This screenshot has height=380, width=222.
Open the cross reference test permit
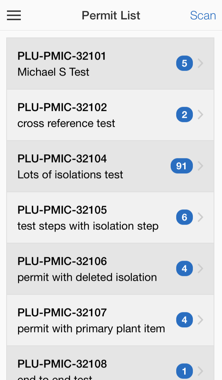[x=110, y=115]
